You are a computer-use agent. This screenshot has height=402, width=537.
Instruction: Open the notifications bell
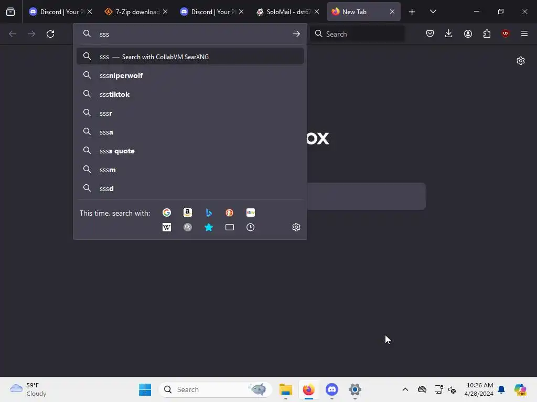(501, 389)
